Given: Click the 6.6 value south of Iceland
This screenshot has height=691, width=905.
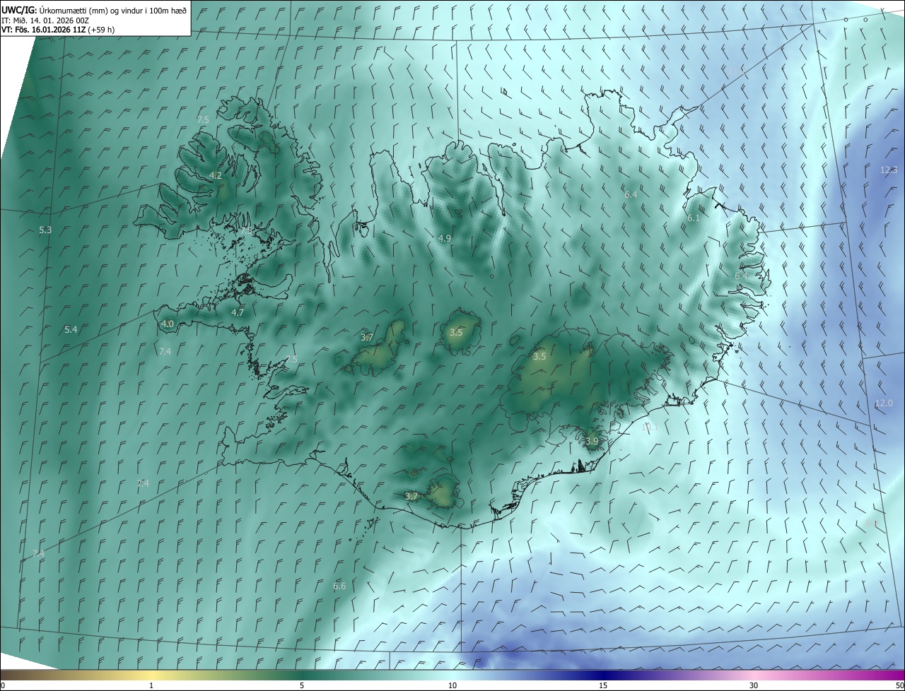Looking at the screenshot, I should 339,586.
